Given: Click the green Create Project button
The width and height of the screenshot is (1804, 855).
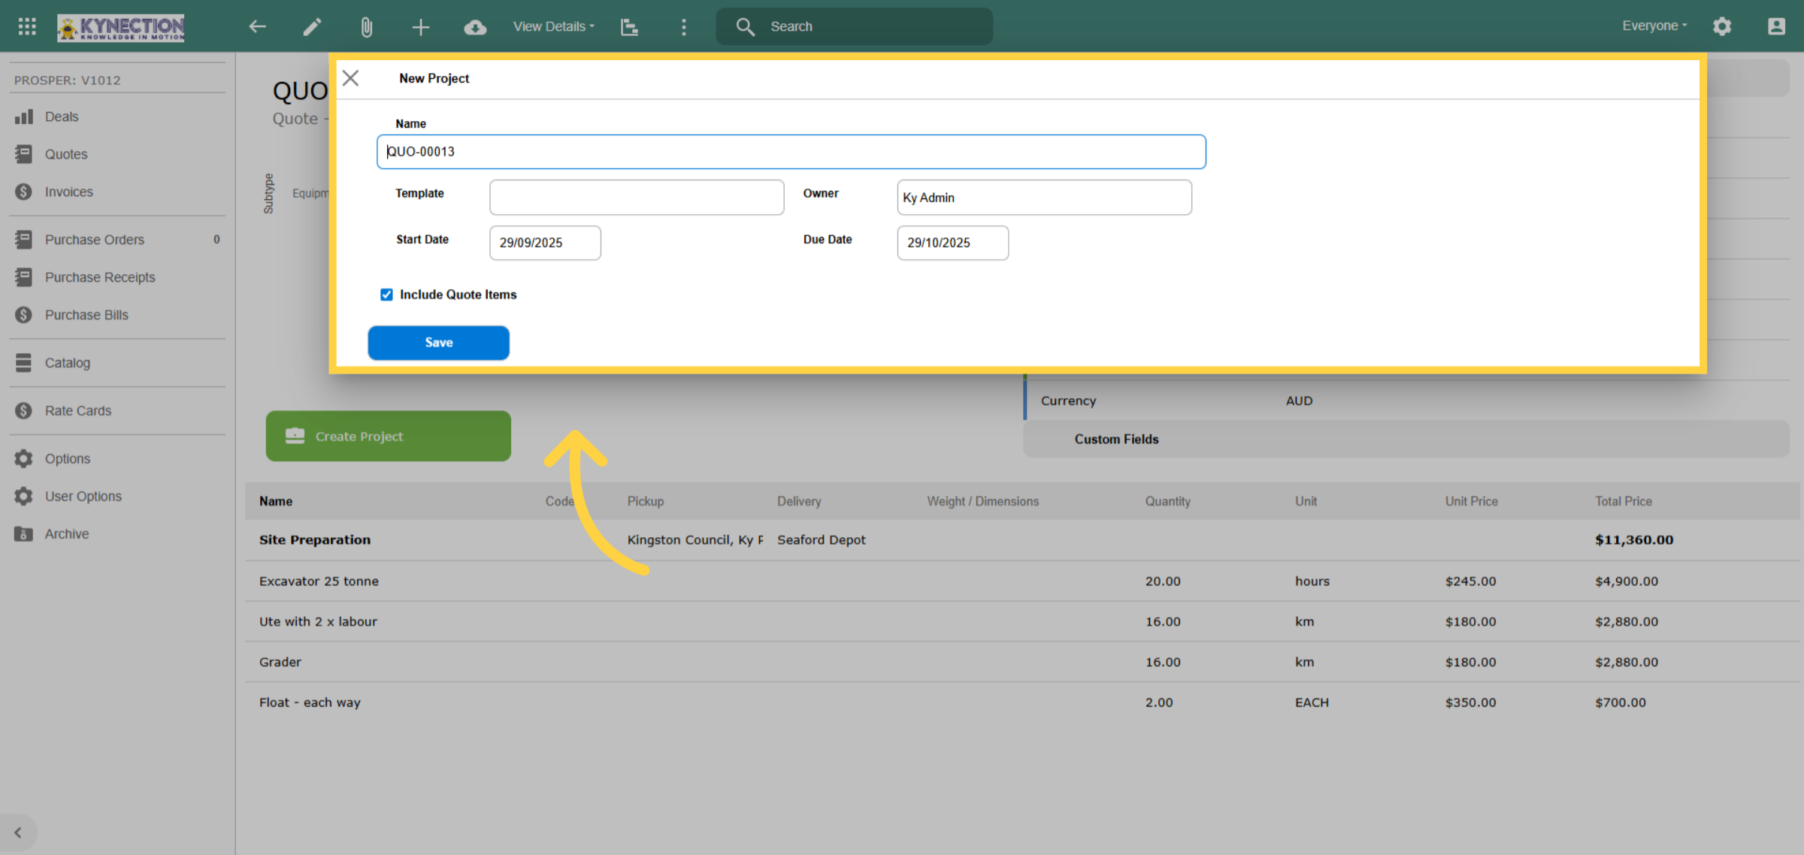Looking at the screenshot, I should click(388, 436).
